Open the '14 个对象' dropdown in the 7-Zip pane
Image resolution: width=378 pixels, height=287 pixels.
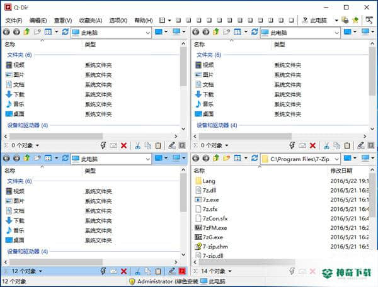click(230, 271)
